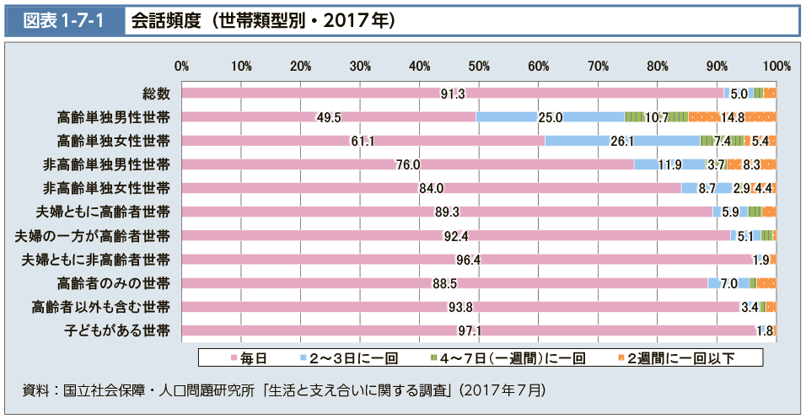Select the 図表1-7-1 figure label
806x419 pixels.
tap(64, 20)
